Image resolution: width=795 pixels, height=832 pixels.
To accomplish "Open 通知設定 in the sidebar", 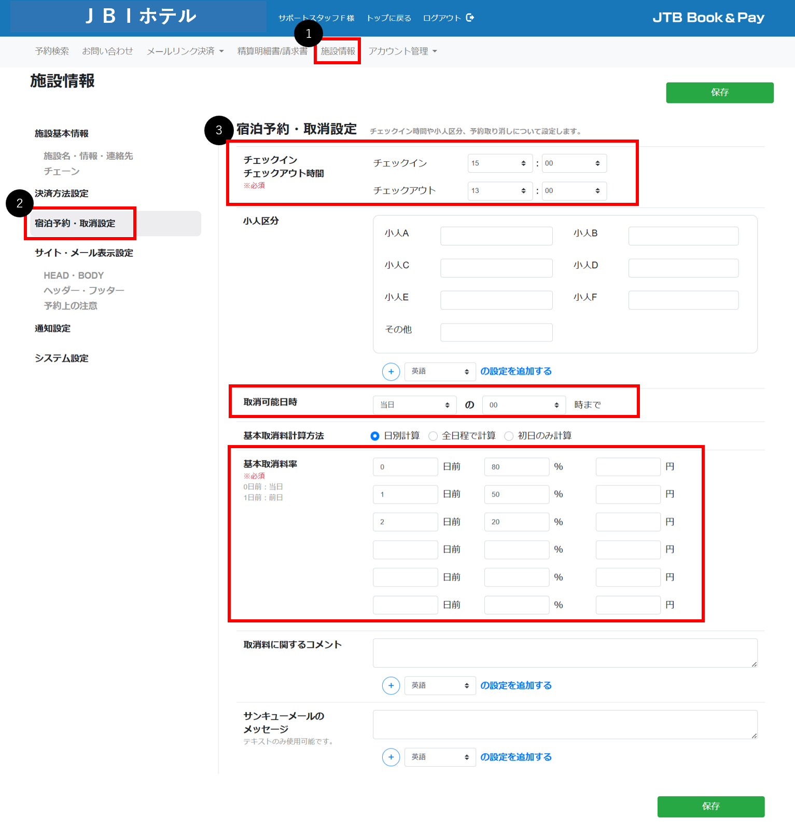I will (52, 328).
